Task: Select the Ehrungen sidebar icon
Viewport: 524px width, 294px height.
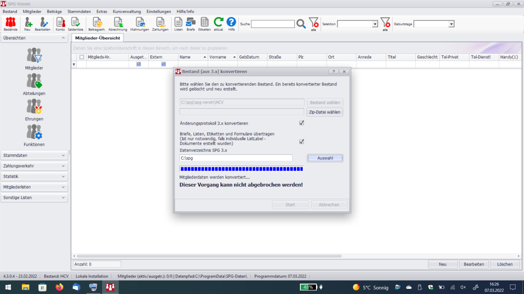Action: [34, 110]
